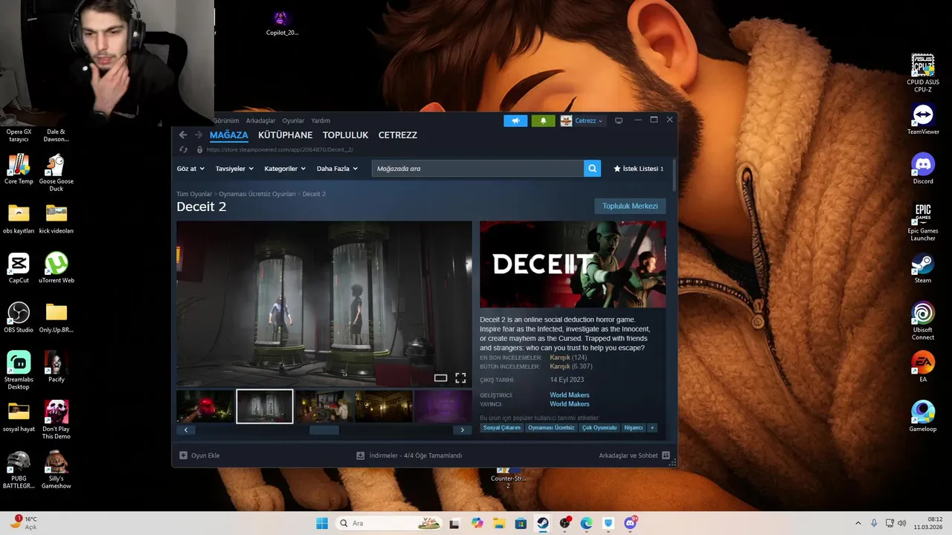Image resolution: width=952 pixels, height=535 pixels.
Task: Click the store search magnifier button
Action: tap(592, 169)
